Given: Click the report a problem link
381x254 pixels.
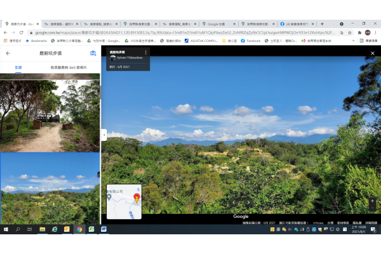Looking at the screenshot, I should tap(371, 223).
